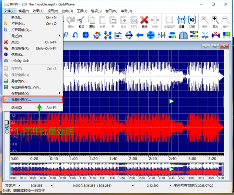
Task: Click the blue gear-shaped effect icon
Action: tap(86, 35)
